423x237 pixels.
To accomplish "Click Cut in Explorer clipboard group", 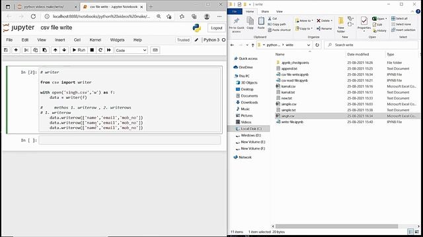I will pyautogui.click(x=272, y=18).
